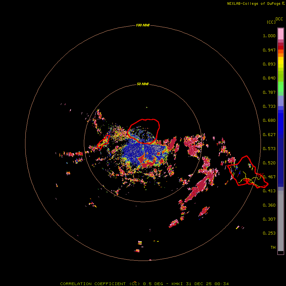
Task: Select the 50 NMI range ring label
Action: tap(143, 84)
